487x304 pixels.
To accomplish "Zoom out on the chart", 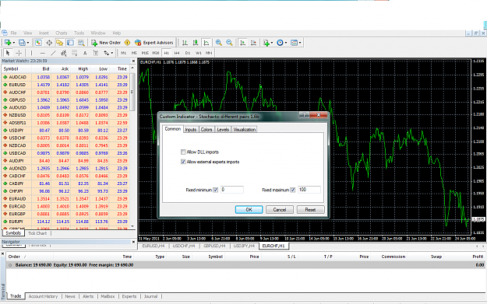I will coord(229,43).
